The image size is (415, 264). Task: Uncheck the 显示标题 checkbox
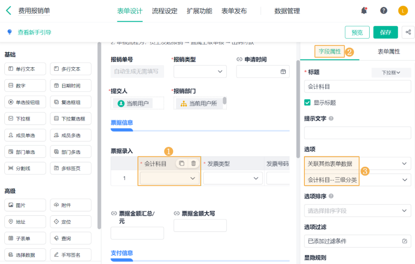pyautogui.click(x=307, y=102)
